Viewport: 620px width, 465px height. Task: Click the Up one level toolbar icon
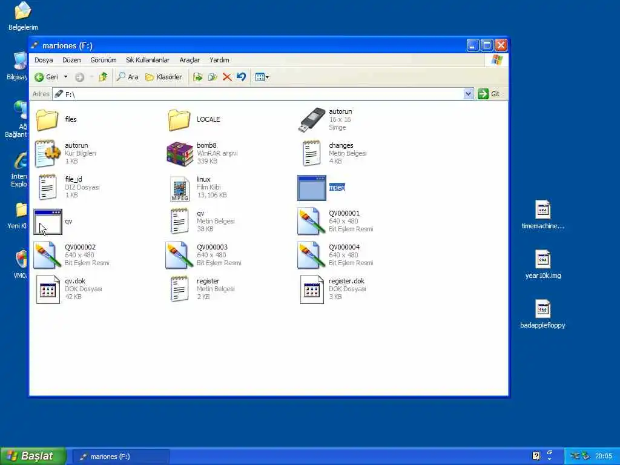103,77
